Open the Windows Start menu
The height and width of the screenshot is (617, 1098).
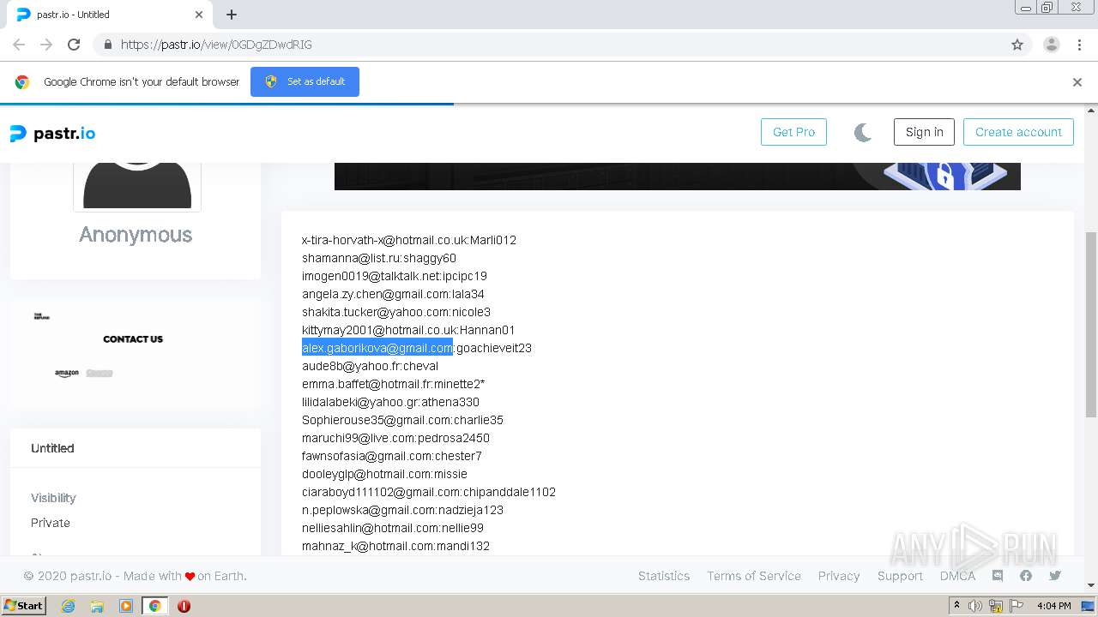pos(23,606)
